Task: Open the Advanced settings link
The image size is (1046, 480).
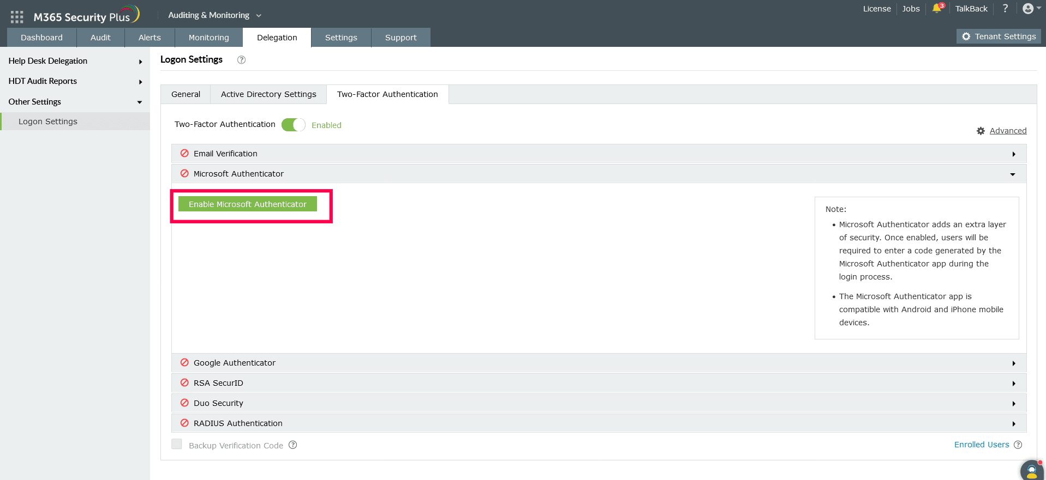Action: point(1008,131)
